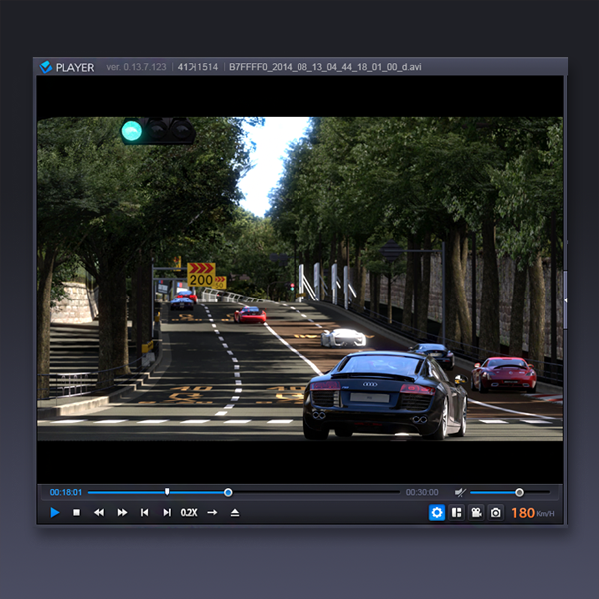Click the video camera recording icon
Screen dimensions: 599x599
tap(476, 513)
